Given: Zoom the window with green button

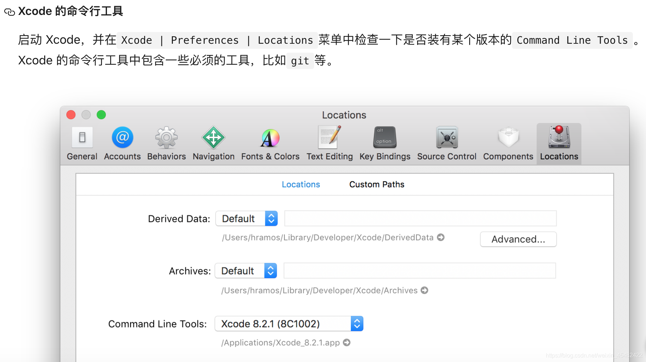Looking at the screenshot, I should 101,115.
